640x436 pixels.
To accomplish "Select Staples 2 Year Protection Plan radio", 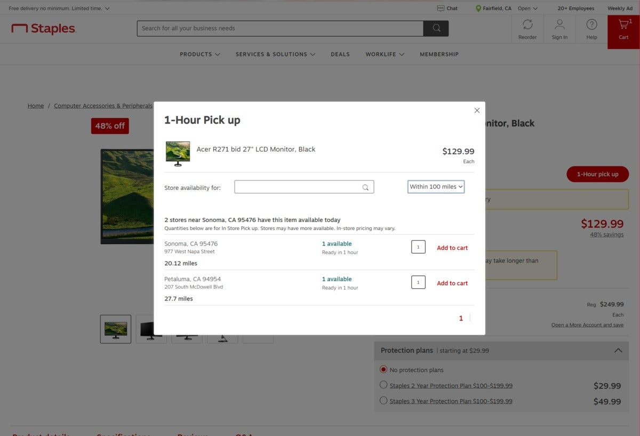I will 383,385.
